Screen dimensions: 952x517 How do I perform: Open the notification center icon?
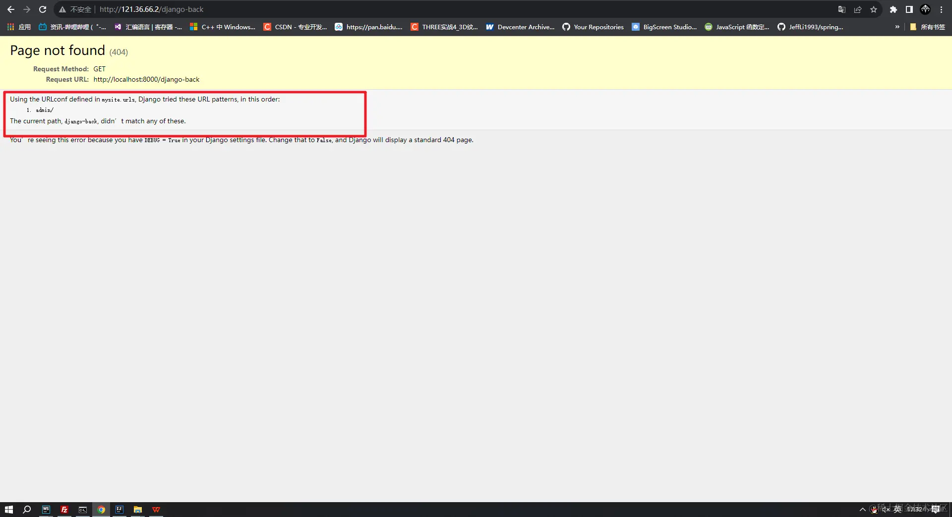click(936, 510)
